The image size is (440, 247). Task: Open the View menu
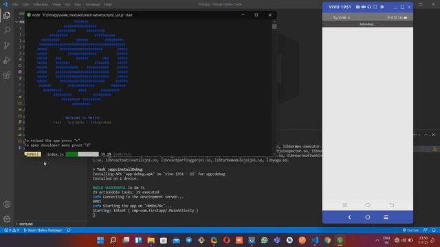click(56, 5)
